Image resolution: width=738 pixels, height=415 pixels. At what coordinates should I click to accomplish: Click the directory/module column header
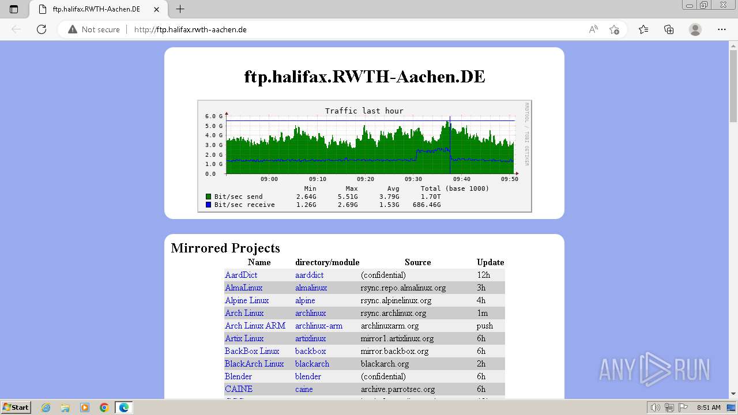coord(327,262)
